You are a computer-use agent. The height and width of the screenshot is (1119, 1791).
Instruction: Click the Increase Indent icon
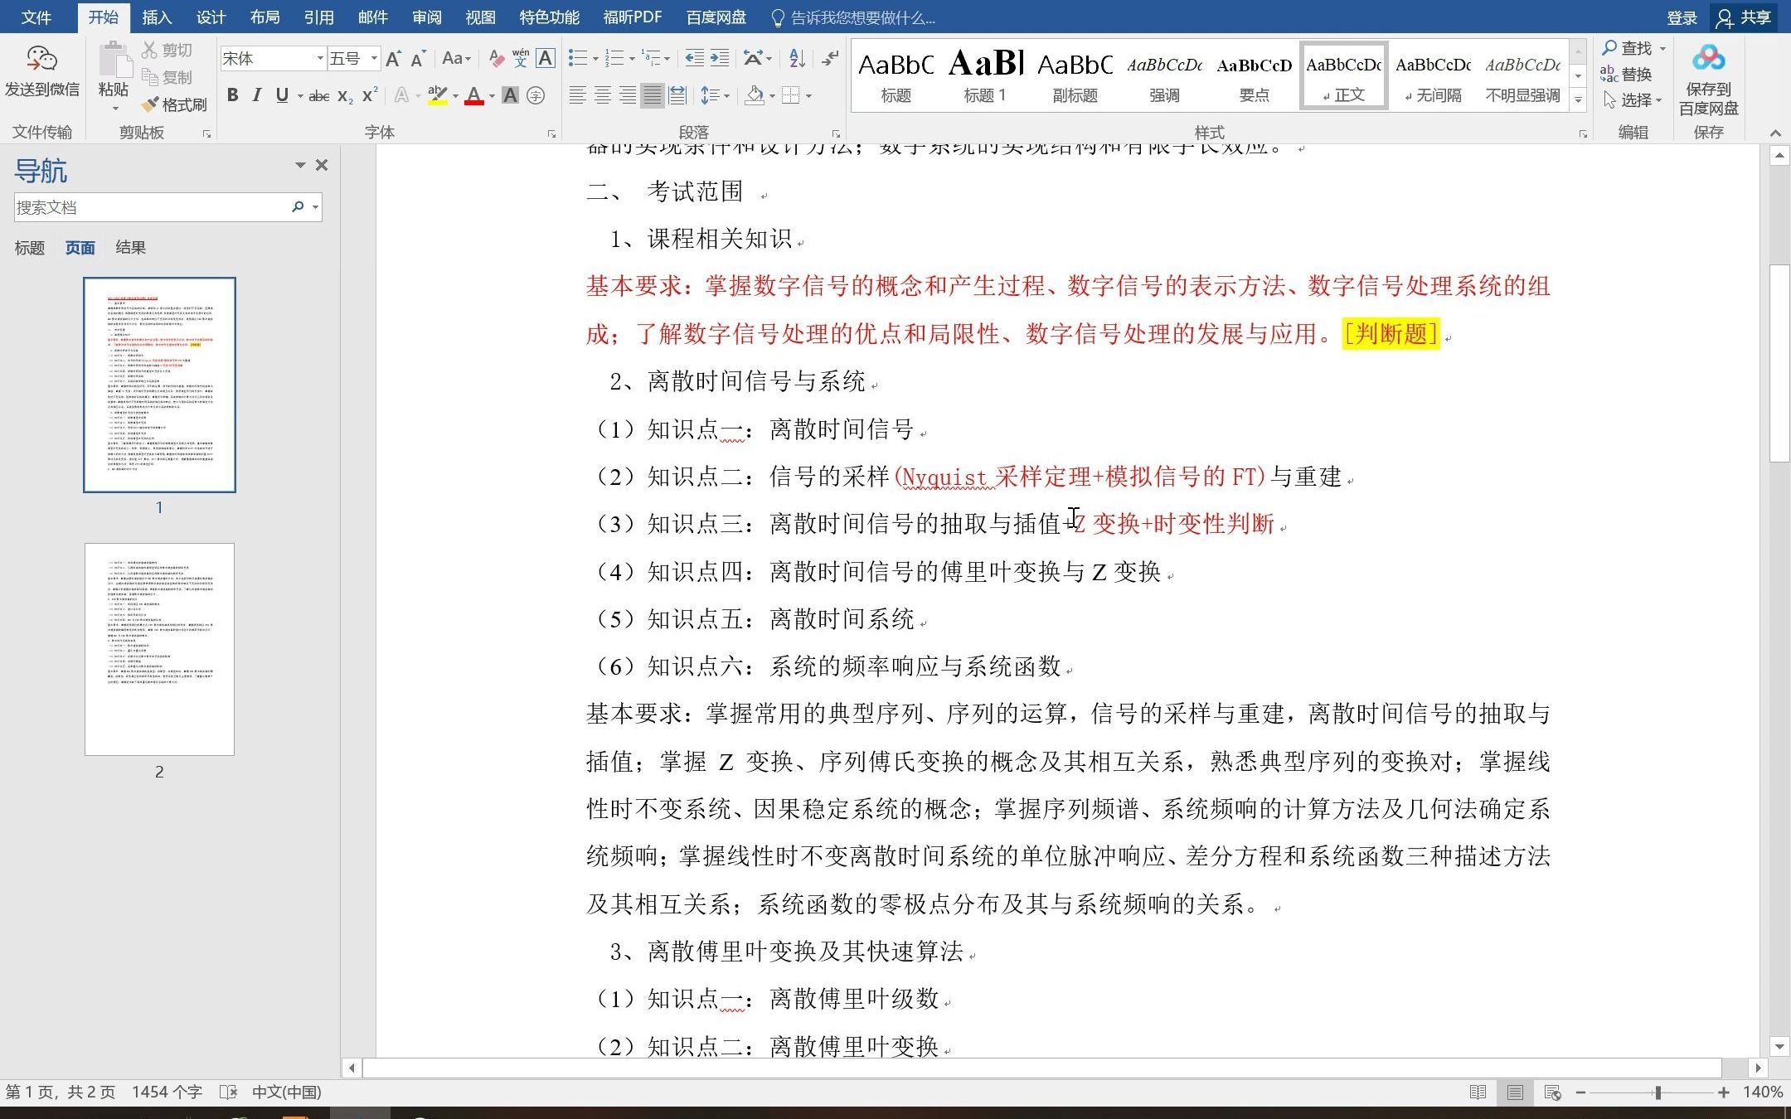(x=720, y=58)
